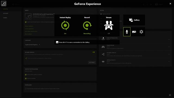174x98 pixels.
Task: Open the privacy policy link
Action: (31, 32)
